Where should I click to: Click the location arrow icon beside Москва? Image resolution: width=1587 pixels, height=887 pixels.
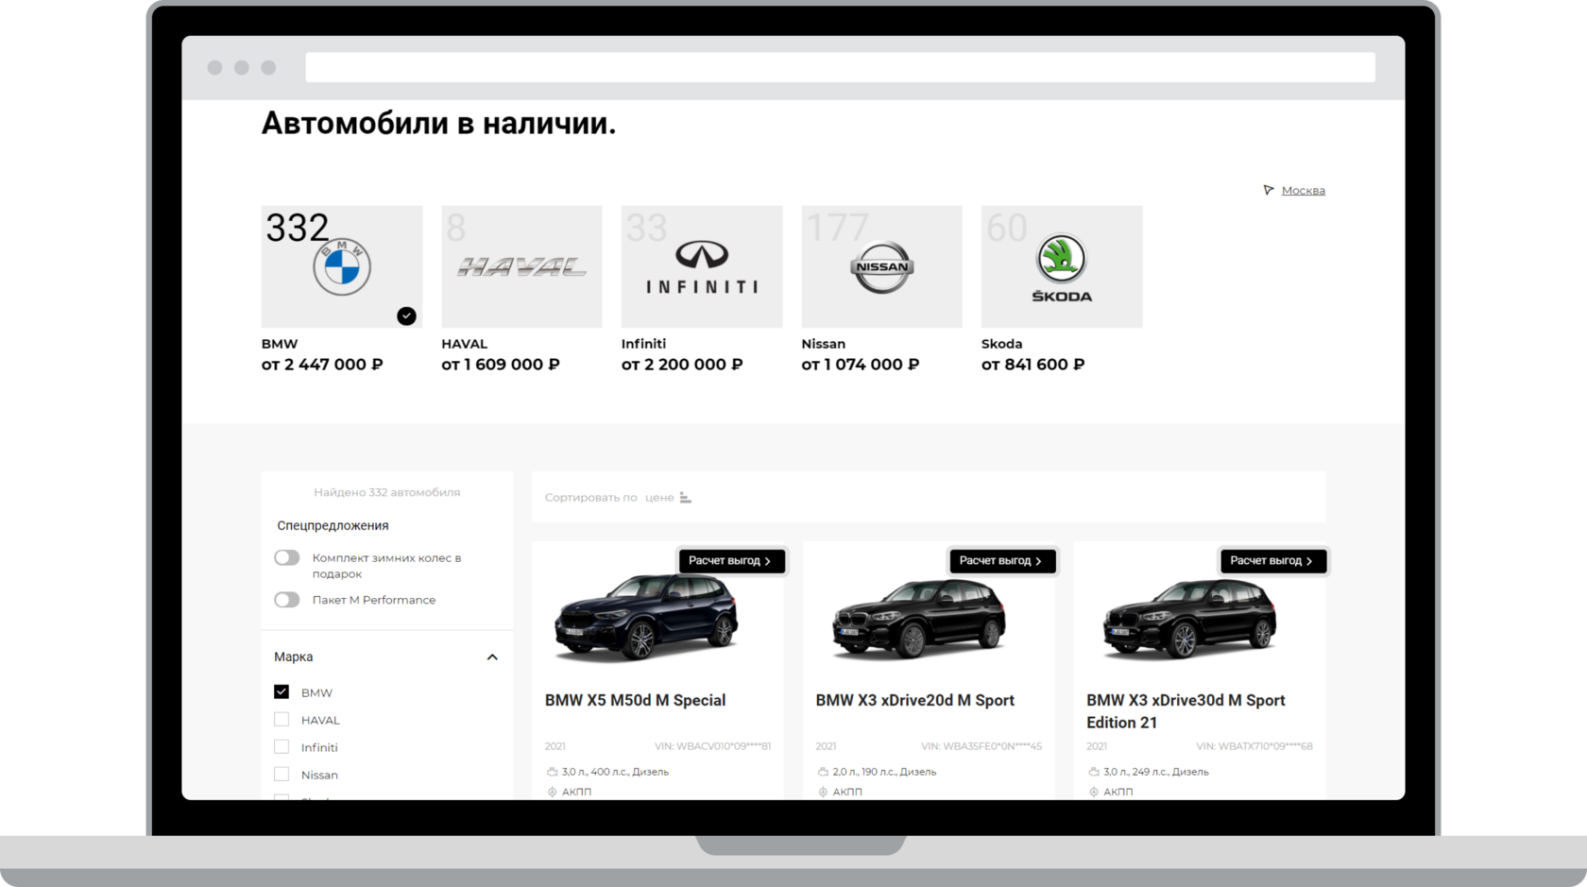tap(1269, 190)
